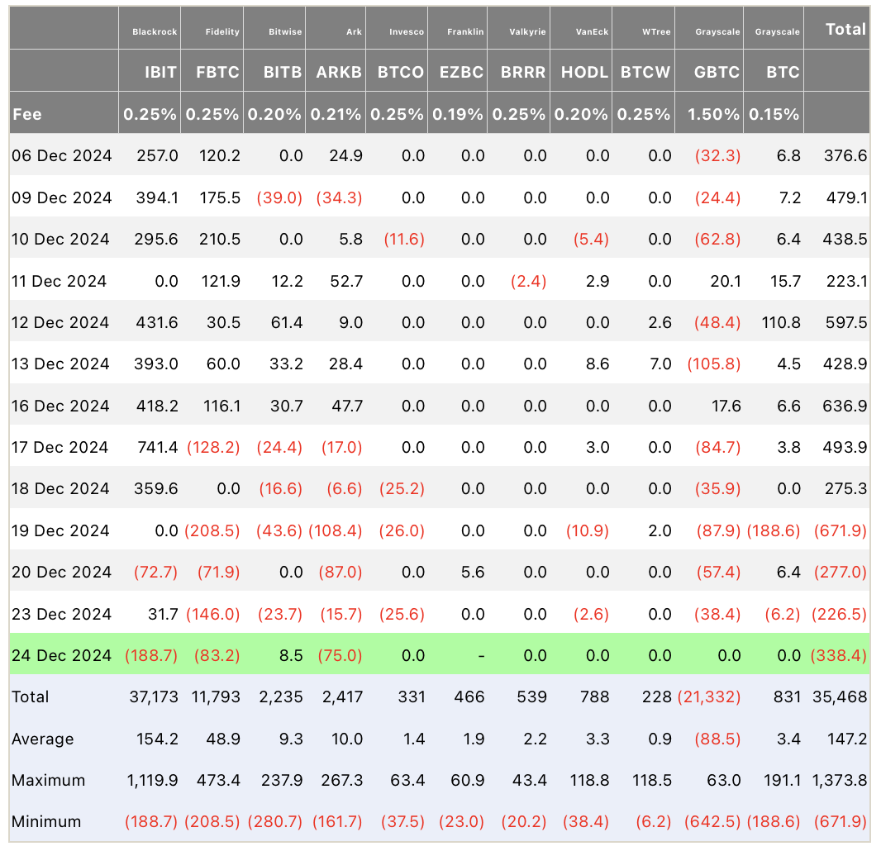The image size is (881, 851).
Task: Click the GBTC column header
Action: 717,73
